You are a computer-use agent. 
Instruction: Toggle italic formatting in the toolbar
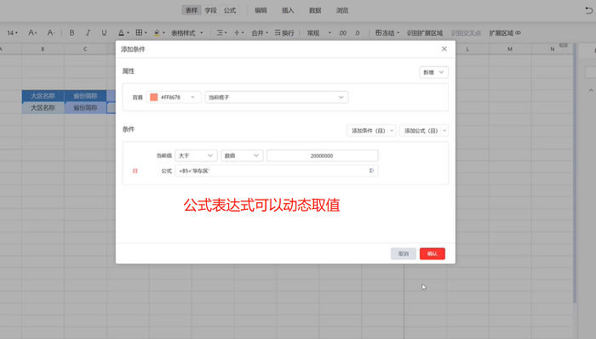[x=88, y=33]
